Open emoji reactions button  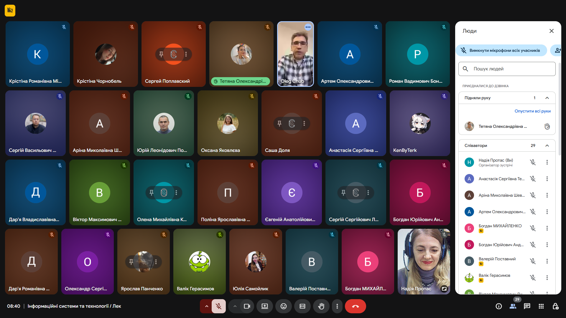pos(283,306)
